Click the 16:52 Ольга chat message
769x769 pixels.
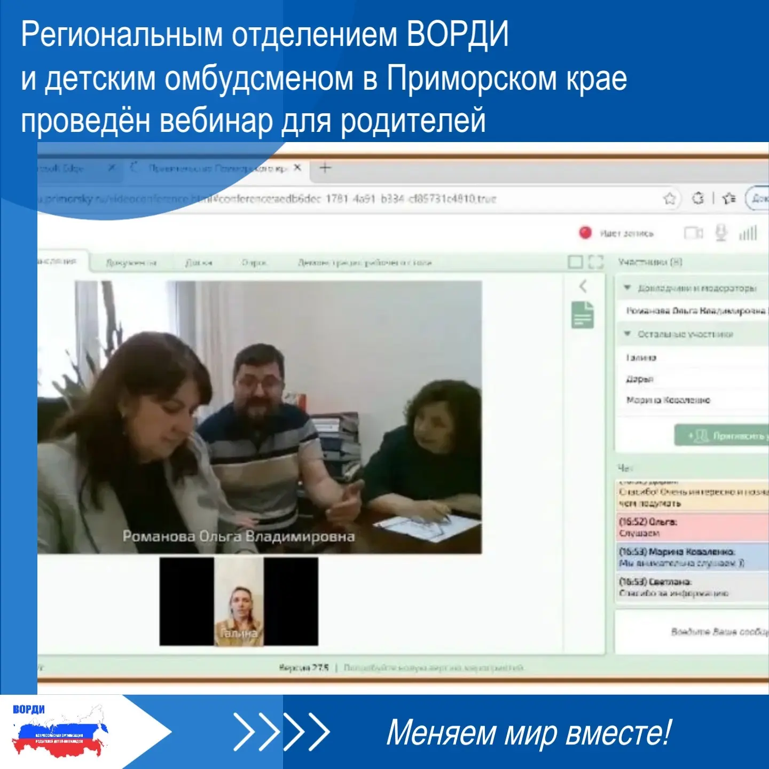(693, 527)
